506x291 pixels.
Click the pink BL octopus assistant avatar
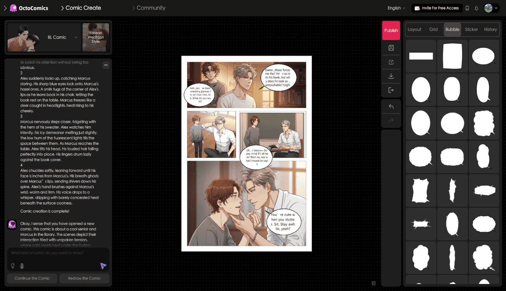[x=12, y=224]
